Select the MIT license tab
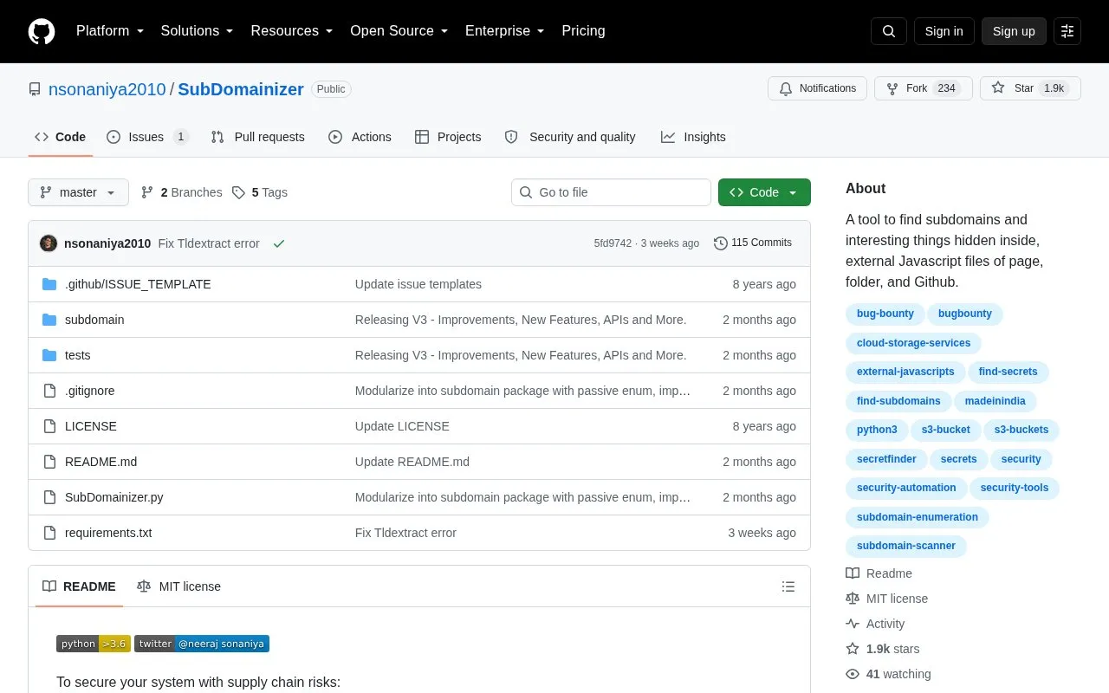The image size is (1109, 693). 178,586
